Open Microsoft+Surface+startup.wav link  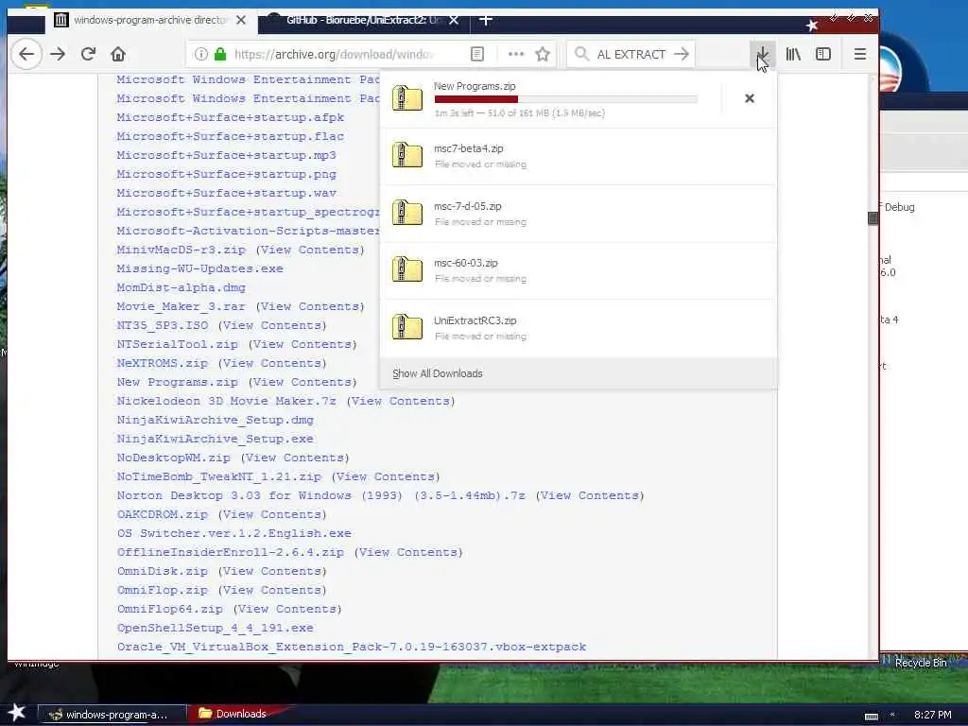(x=227, y=193)
